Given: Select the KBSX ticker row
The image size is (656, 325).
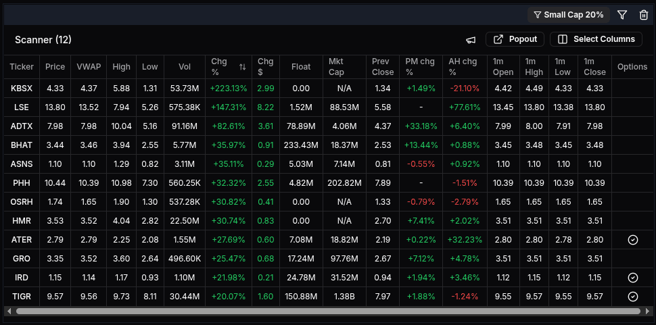Looking at the screenshot, I should (x=328, y=89).
